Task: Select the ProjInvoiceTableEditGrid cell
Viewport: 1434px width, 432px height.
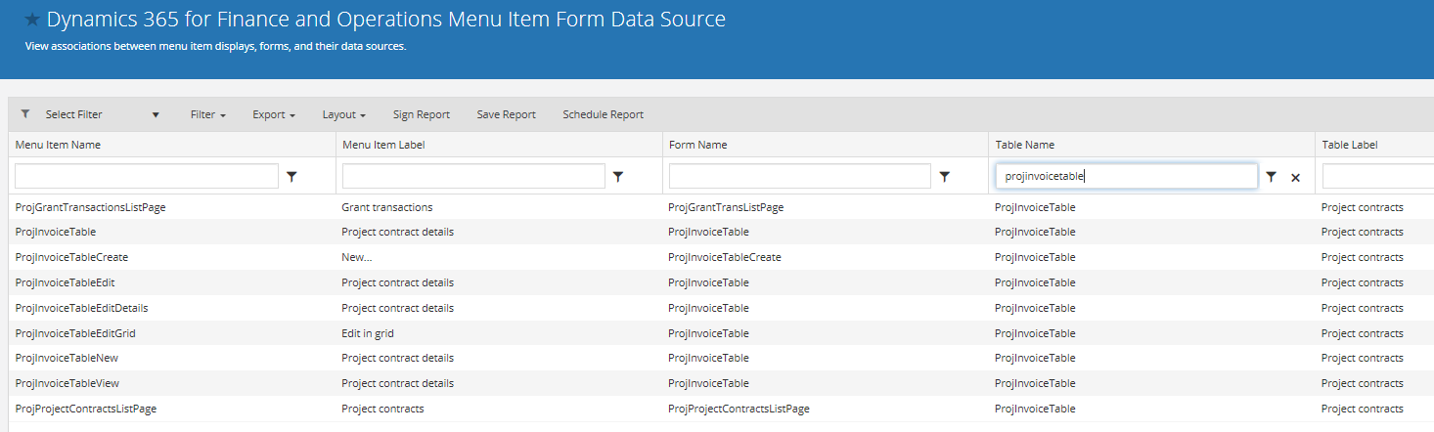Action: point(75,333)
